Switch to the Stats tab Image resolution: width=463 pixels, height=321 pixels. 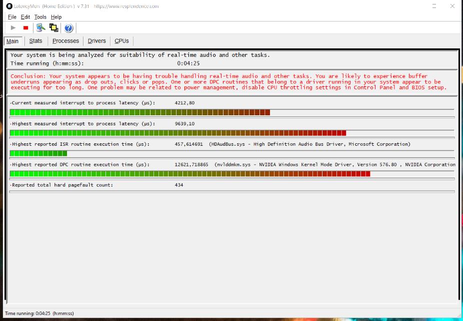pos(35,41)
